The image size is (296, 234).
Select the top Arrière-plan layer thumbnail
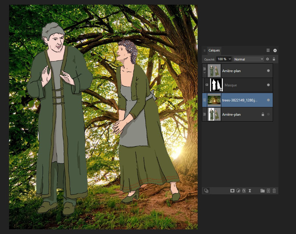tap(214, 70)
